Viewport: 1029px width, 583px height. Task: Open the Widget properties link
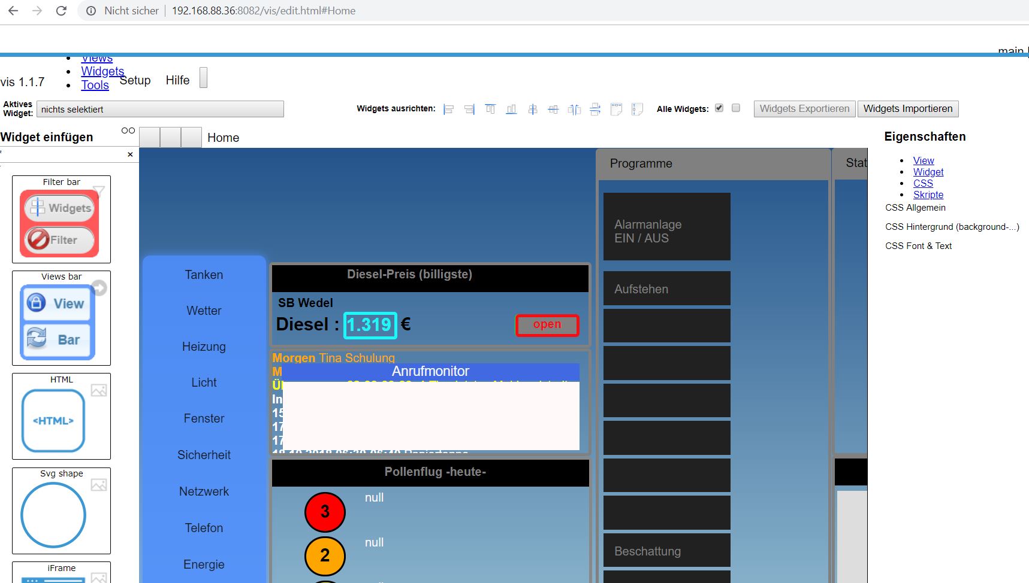928,172
